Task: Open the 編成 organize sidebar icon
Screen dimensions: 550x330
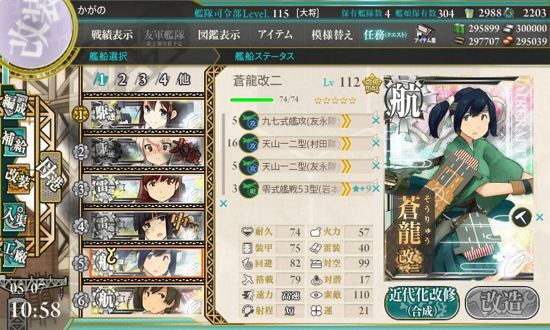Action: [14, 105]
